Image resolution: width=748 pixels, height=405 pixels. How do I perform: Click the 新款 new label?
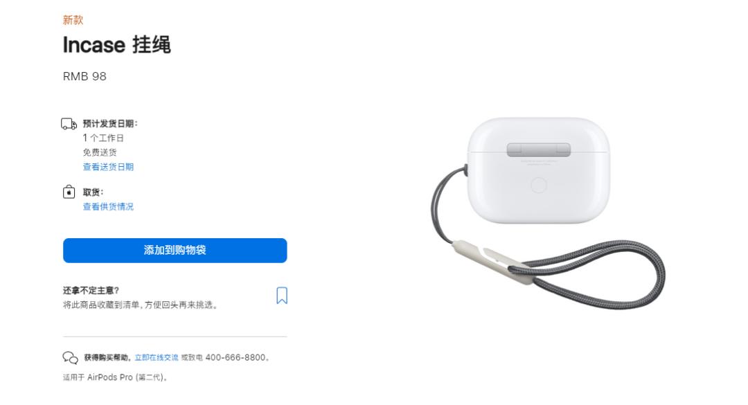coord(73,20)
